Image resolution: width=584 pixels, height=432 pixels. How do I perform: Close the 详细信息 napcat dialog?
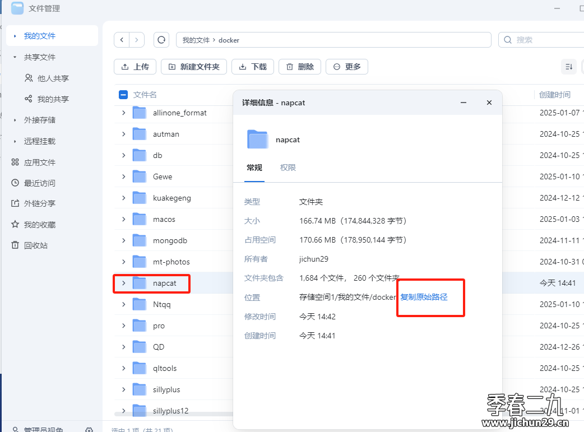[x=489, y=103]
